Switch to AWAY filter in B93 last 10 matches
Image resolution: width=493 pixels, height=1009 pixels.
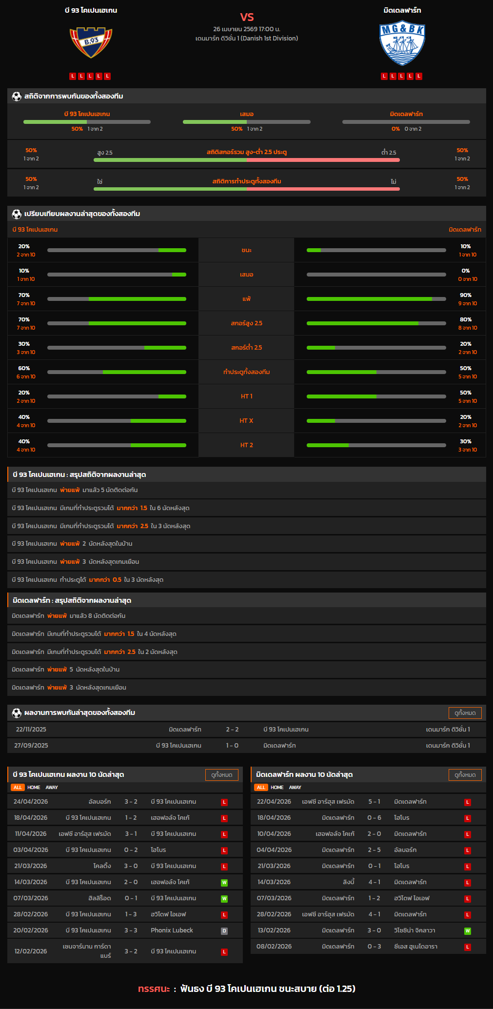coord(52,787)
